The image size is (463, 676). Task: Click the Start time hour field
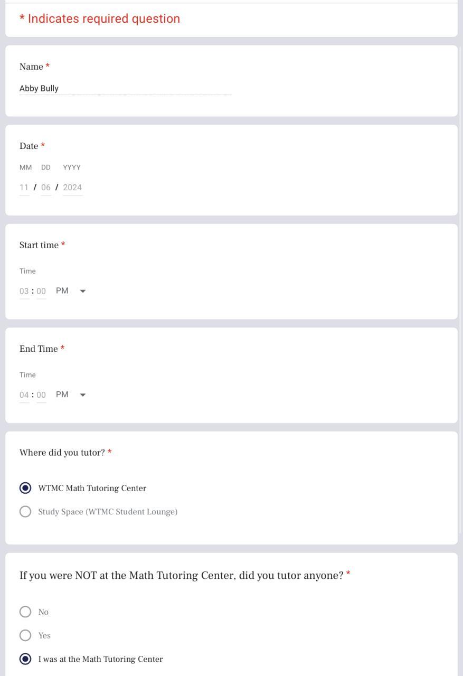(x=24, y=291)
